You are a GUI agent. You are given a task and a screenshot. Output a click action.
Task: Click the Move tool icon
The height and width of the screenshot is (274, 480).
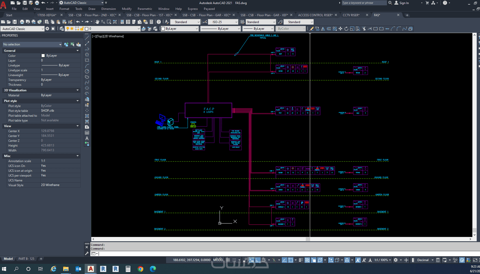(x=340, y=29)
